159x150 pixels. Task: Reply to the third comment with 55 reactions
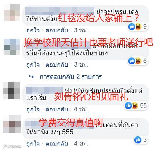click(x=57, y=109)
